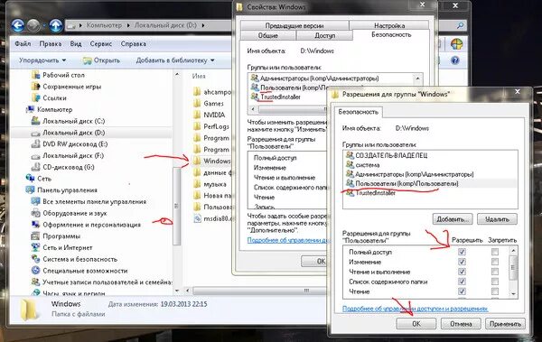Click the Панель управления icon in tree

tap(30, 190)
